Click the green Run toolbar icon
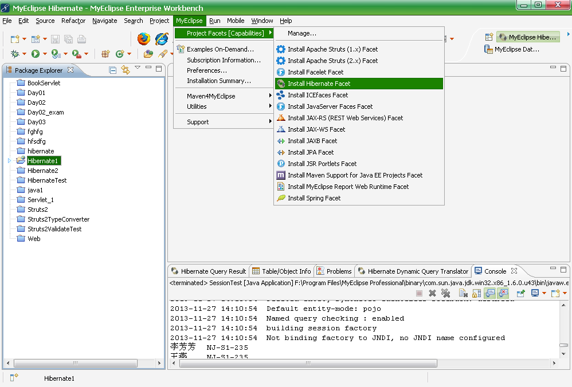572x387 pixels. (x=36, y=54)
